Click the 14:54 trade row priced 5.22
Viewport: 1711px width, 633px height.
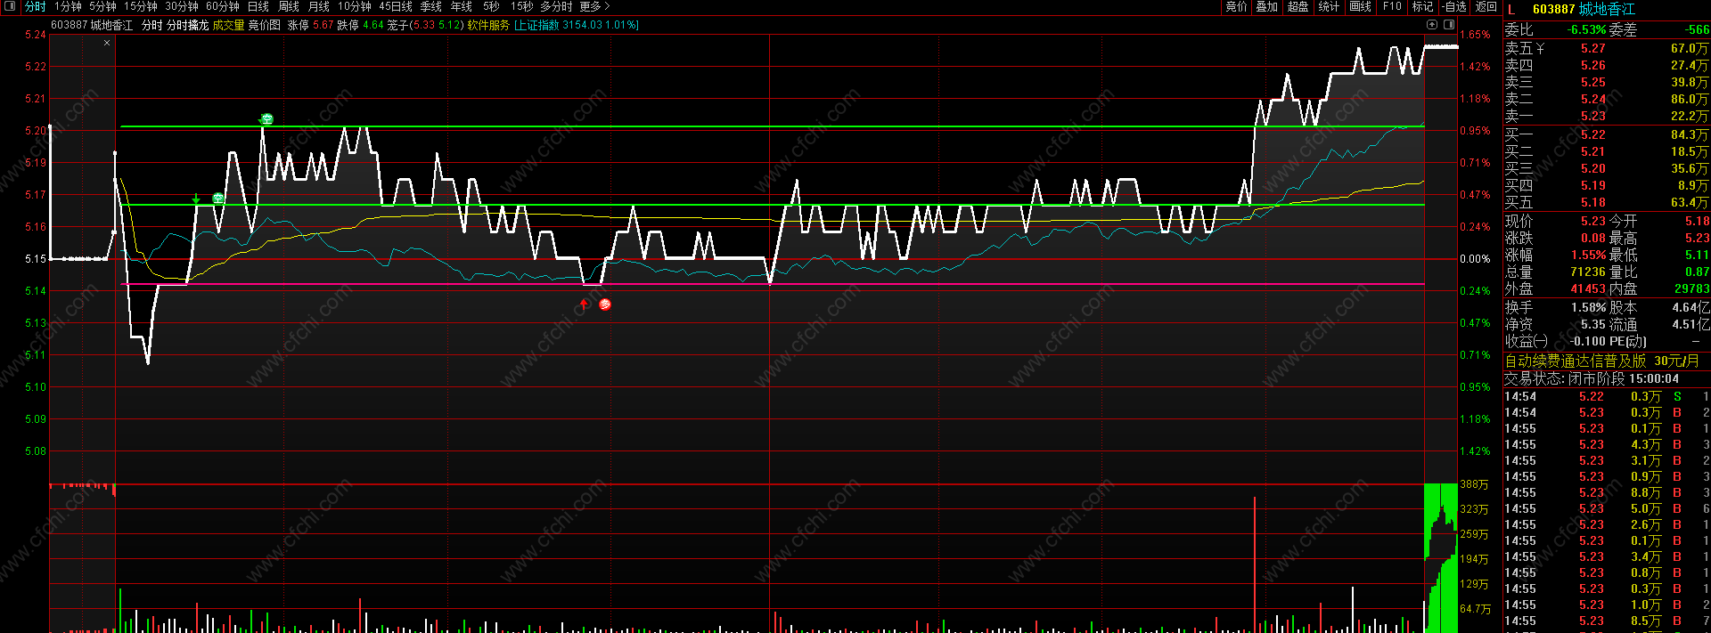(1607, 396)
